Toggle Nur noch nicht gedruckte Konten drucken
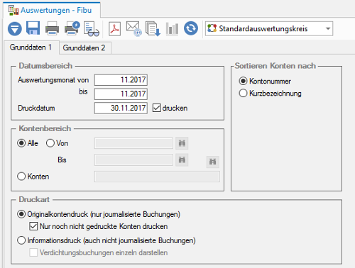Viewport: 355px width, 268px height. (33, 226)
